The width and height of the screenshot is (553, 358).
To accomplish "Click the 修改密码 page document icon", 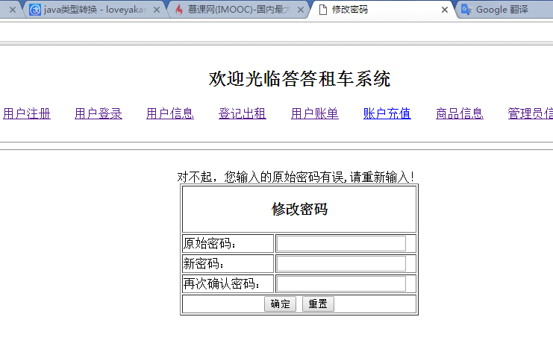I will click(x=322, y=10).
